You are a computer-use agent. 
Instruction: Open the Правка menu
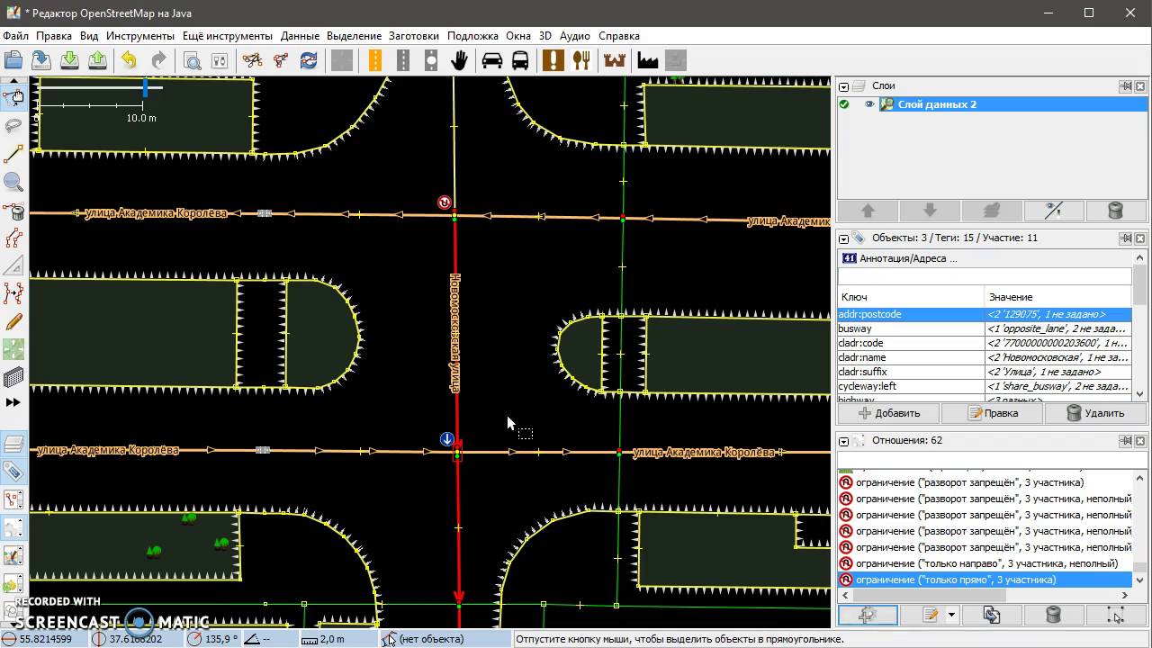click(54, 36)
